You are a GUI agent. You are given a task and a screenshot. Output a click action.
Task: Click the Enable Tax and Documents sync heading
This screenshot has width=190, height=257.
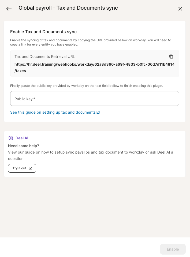(x=43, y=32)
